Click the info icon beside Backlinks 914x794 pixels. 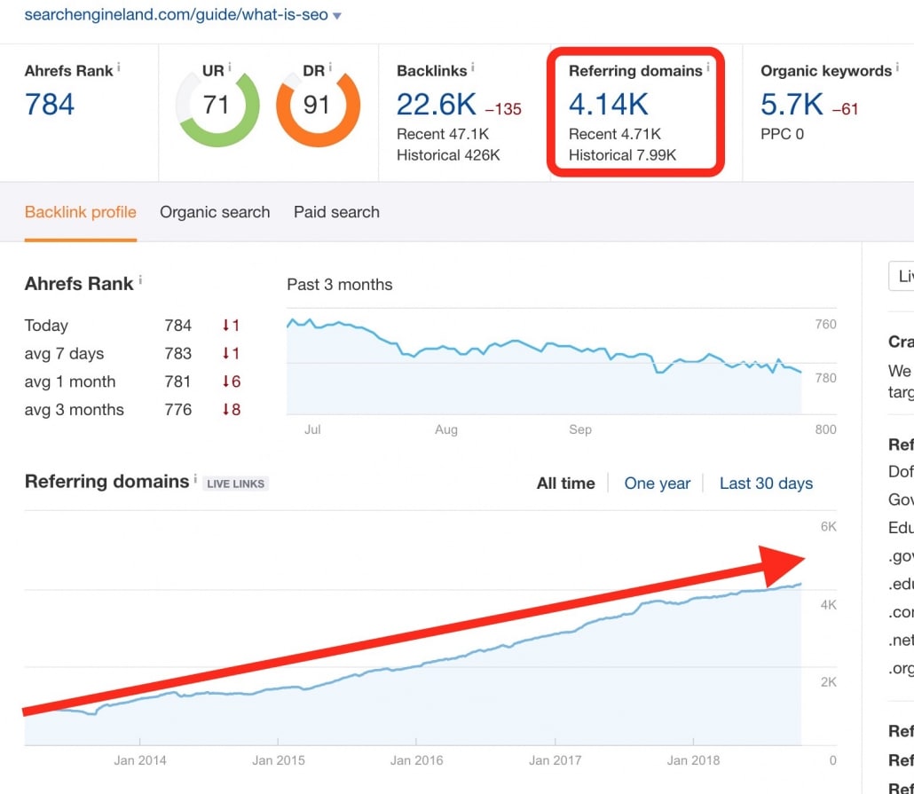click(473, 67)
